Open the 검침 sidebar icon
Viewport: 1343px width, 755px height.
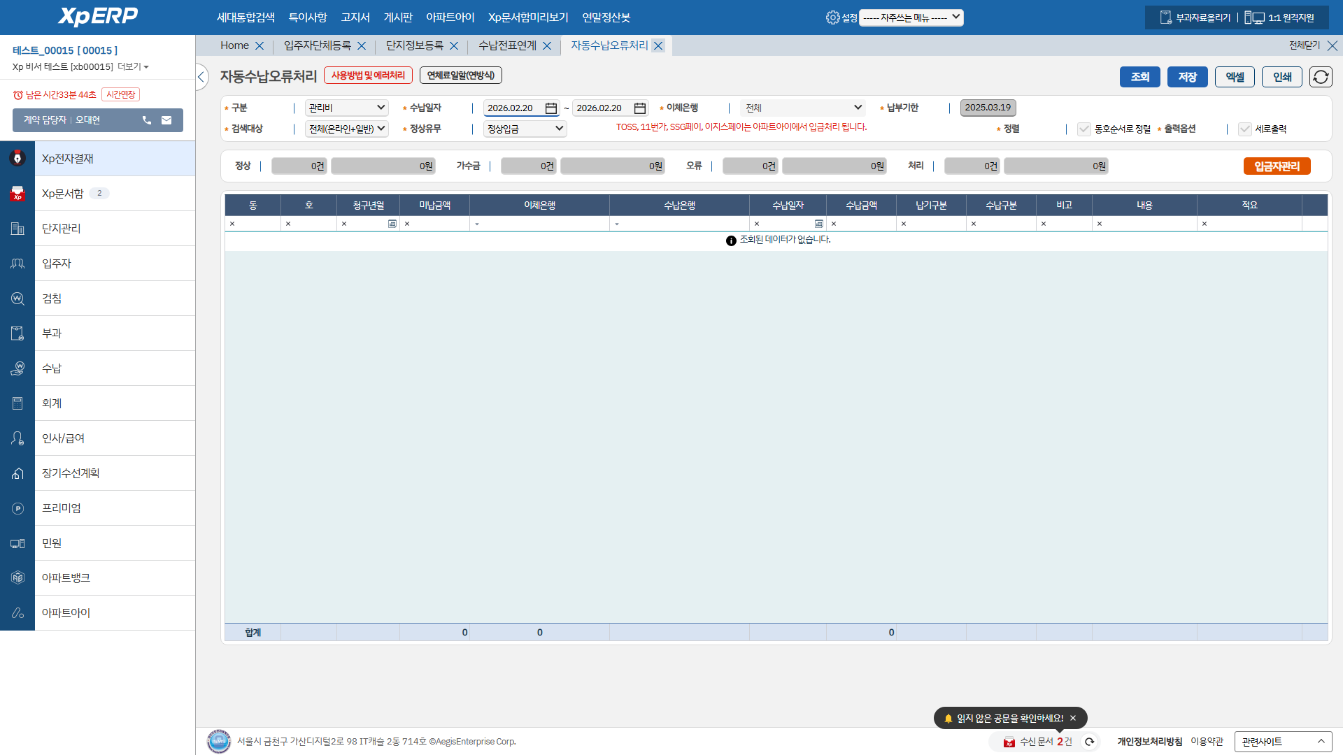click(x=17, y=299)
